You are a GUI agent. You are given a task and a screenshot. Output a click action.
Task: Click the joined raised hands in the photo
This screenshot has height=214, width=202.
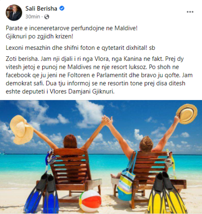point(107,120)
